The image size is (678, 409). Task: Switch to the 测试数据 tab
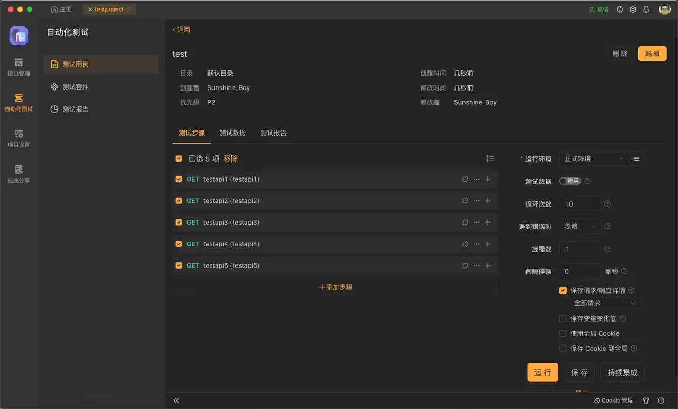pos(233,133)
